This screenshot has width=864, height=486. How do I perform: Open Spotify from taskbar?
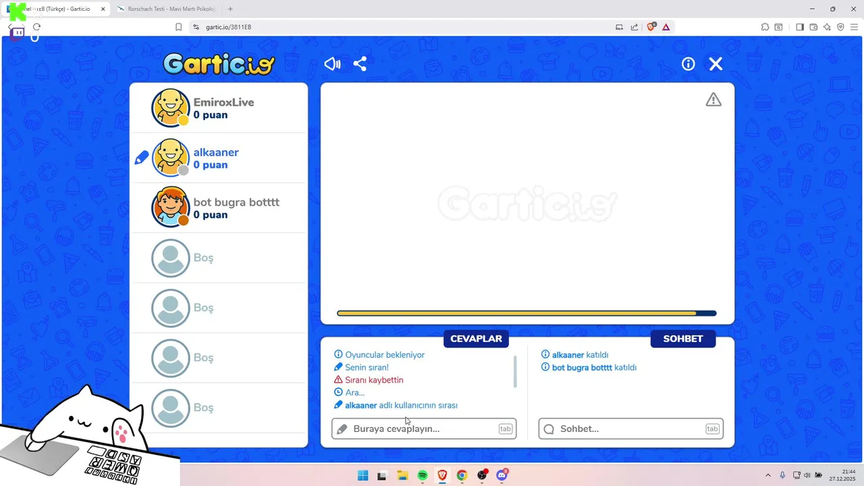coord(423,475)
